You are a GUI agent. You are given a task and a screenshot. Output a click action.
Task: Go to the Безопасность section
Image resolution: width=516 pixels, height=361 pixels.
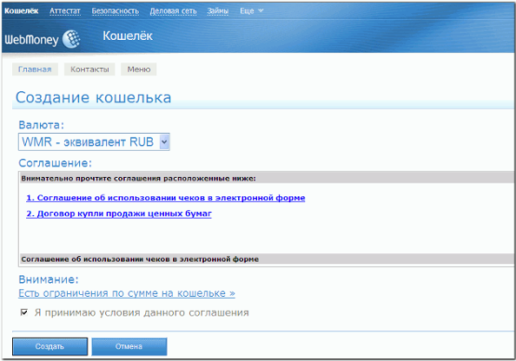click(116, 11)
